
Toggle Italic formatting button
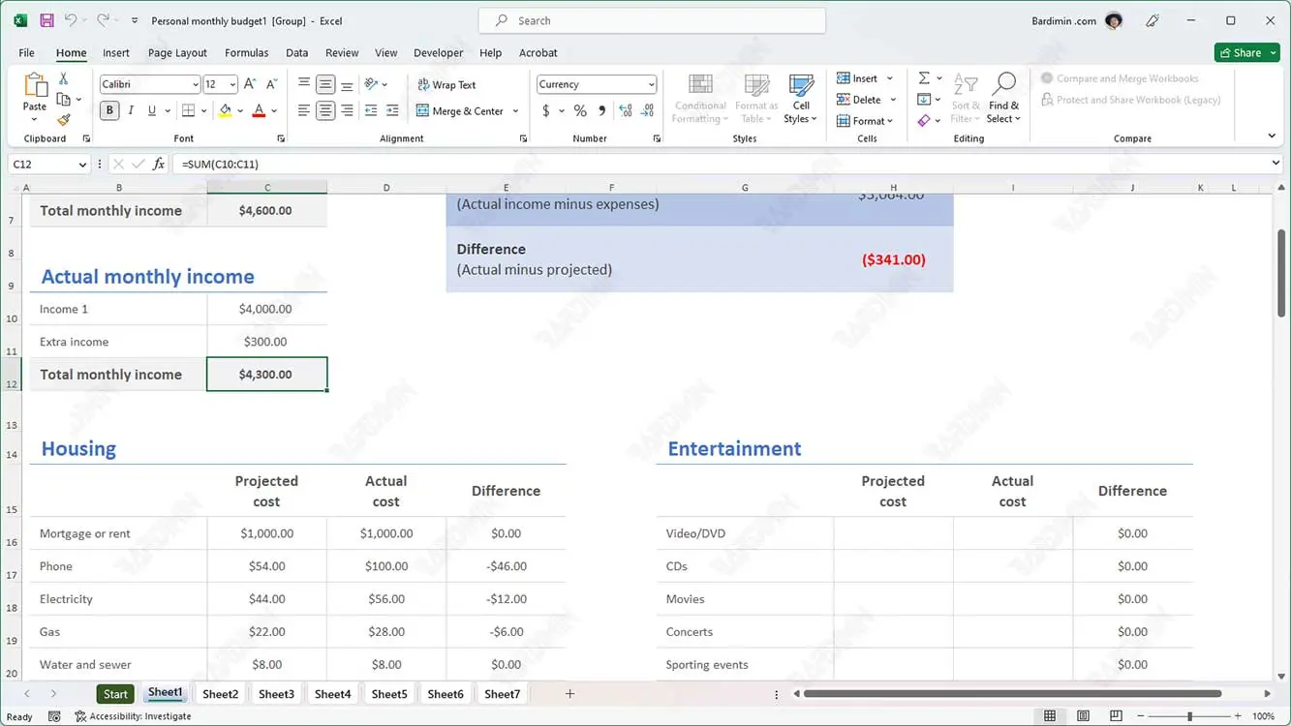131,111
